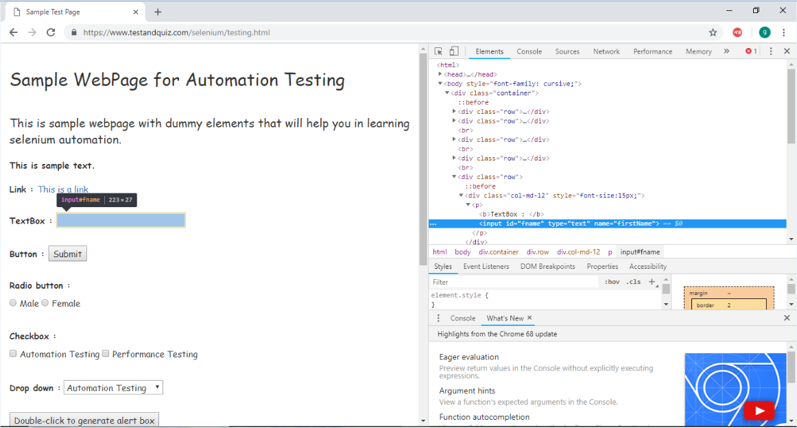This screenshot has height=428, width=797.
Task: Expand the head element node
Action: [441, 75]
